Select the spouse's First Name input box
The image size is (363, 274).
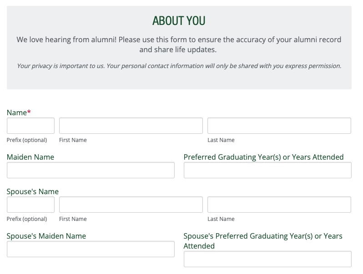(x=131, y=205)
